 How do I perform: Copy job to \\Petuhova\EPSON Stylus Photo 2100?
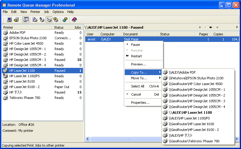coord(198,78)
